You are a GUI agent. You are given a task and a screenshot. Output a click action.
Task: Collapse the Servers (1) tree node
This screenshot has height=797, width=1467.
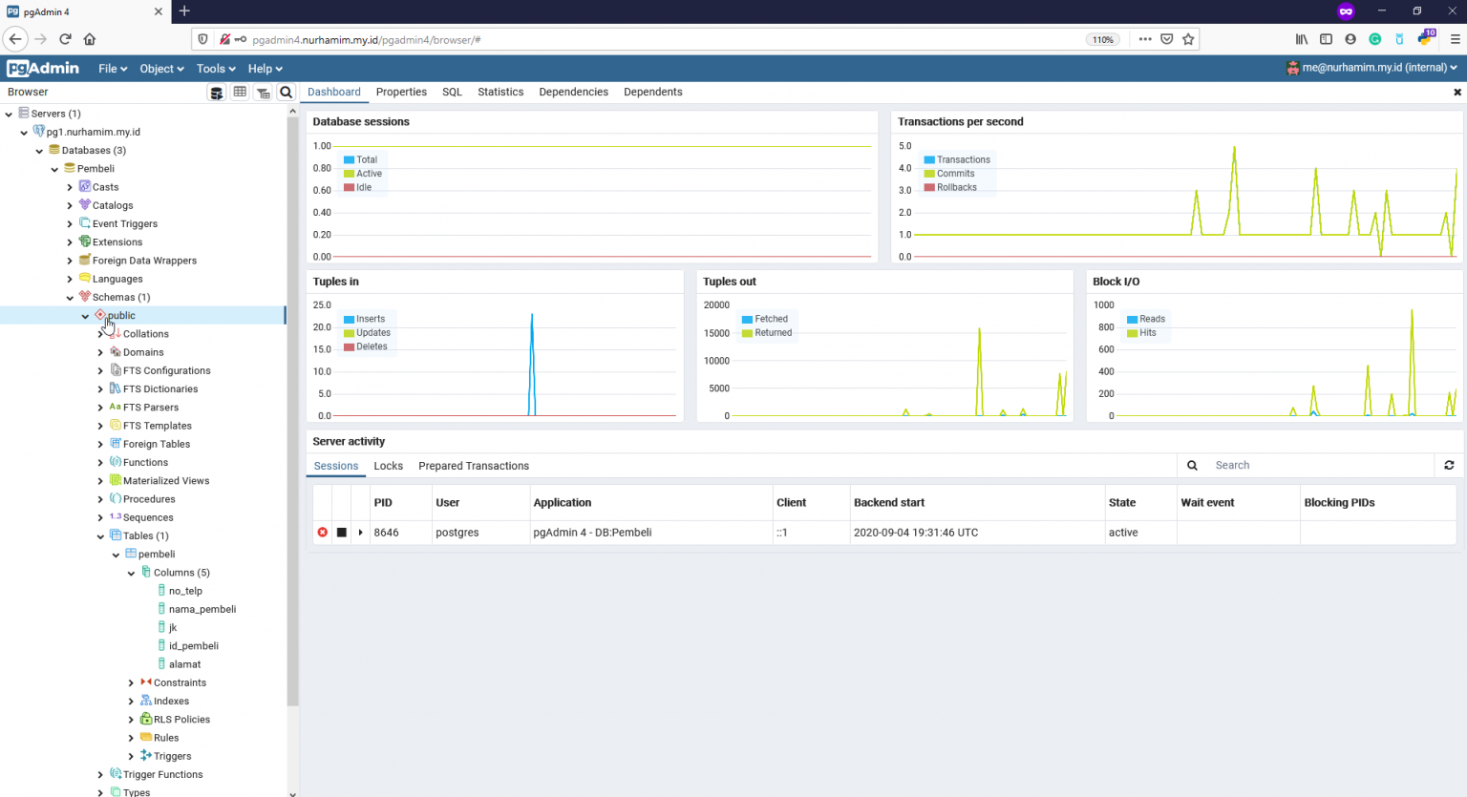(9, 114)
